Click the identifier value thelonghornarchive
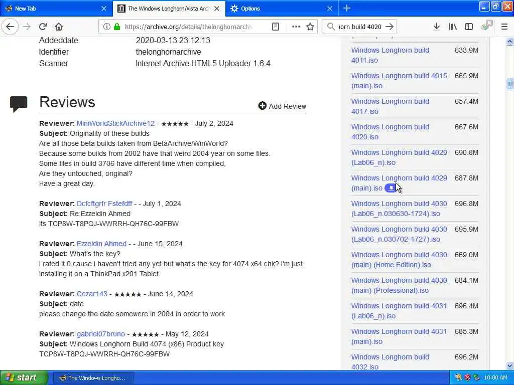The height and width of the screenshot is (385, 514). click(169, 52)
